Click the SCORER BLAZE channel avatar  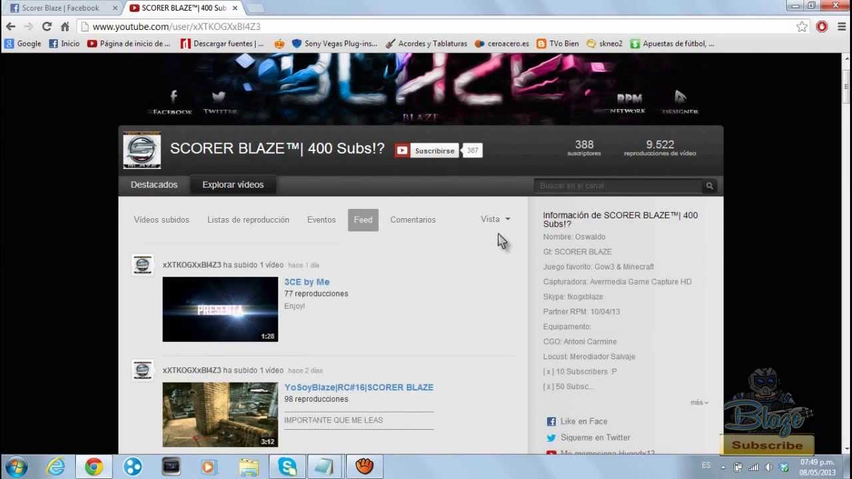coord(142,150)
